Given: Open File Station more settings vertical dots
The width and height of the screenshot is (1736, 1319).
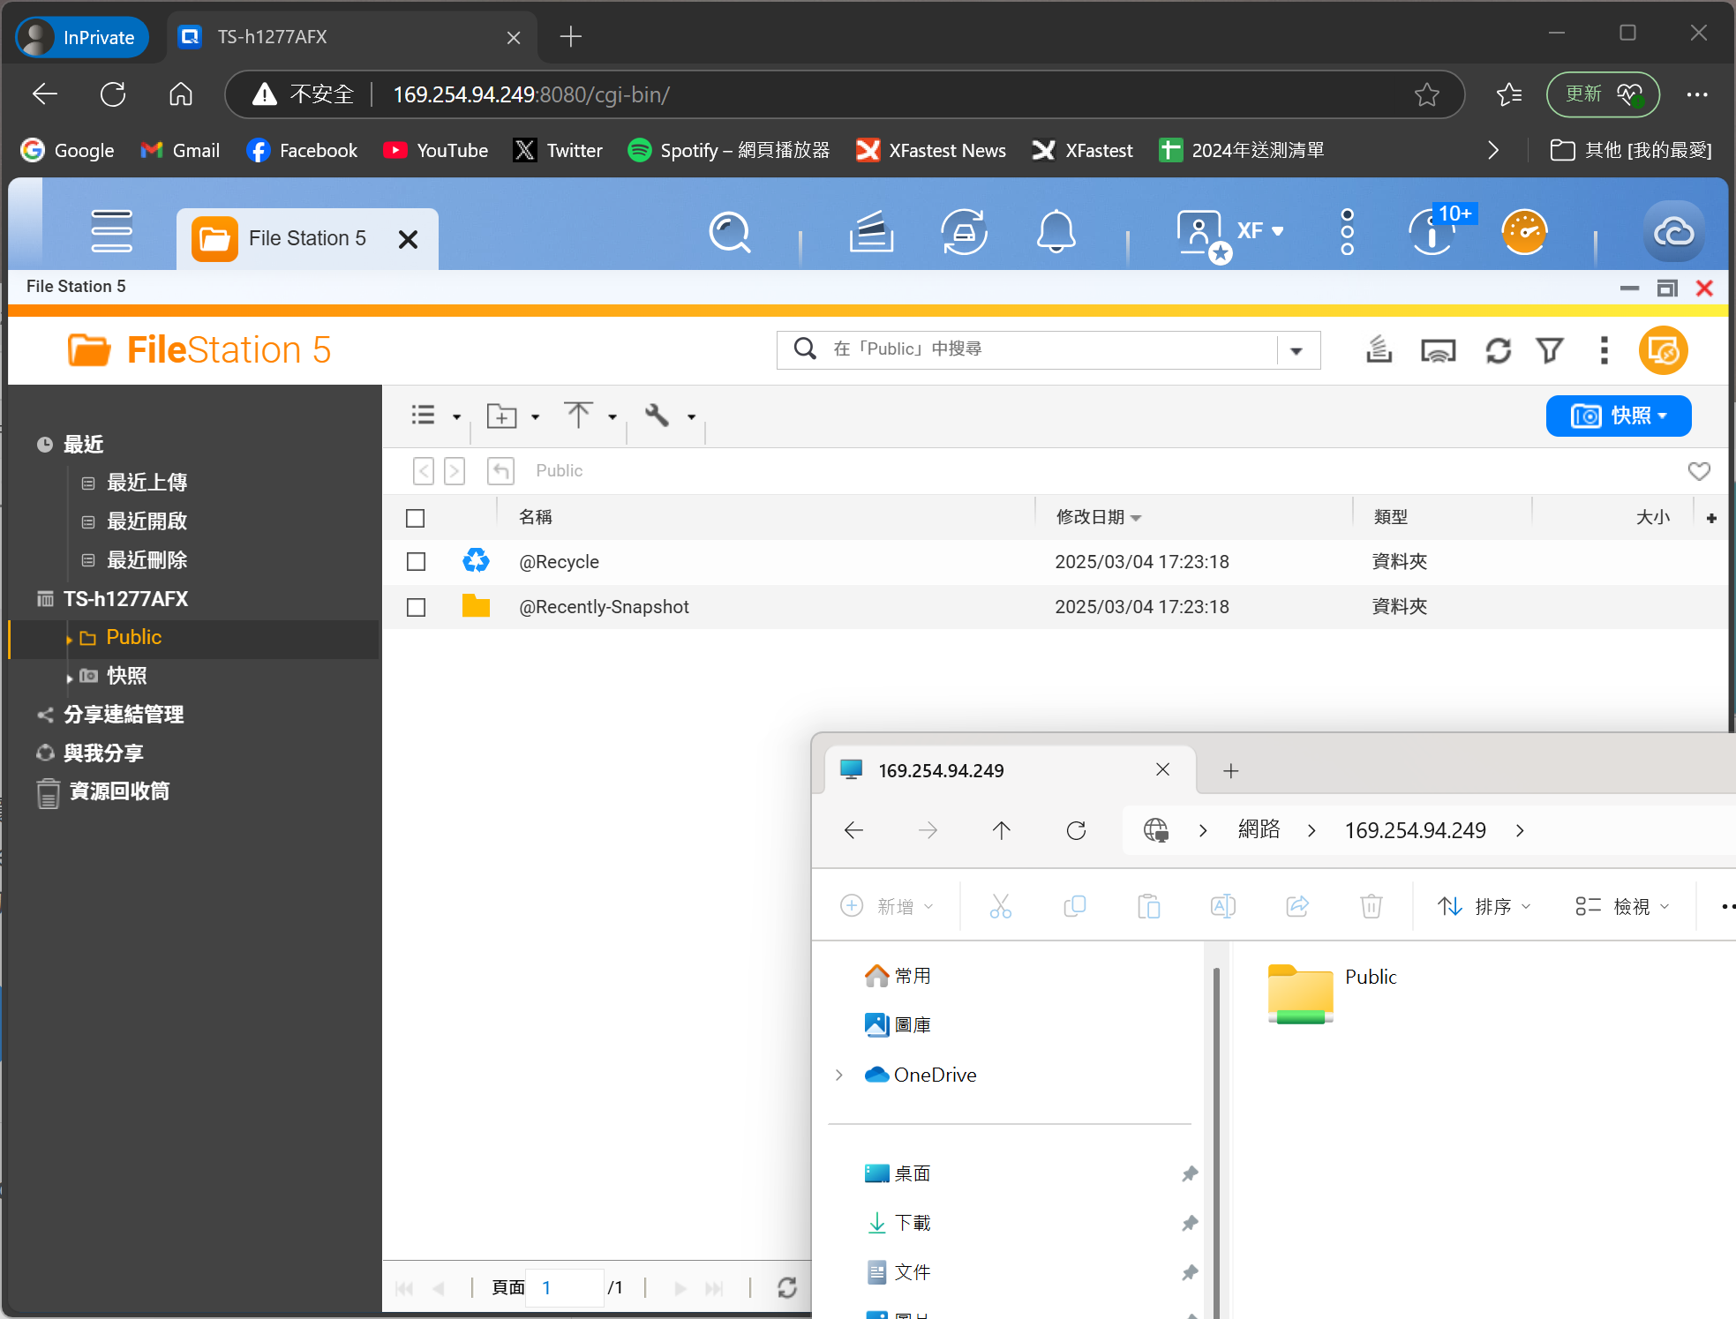Looking at the screenshot, I should pyautogui.click(x=1604, y=350).
